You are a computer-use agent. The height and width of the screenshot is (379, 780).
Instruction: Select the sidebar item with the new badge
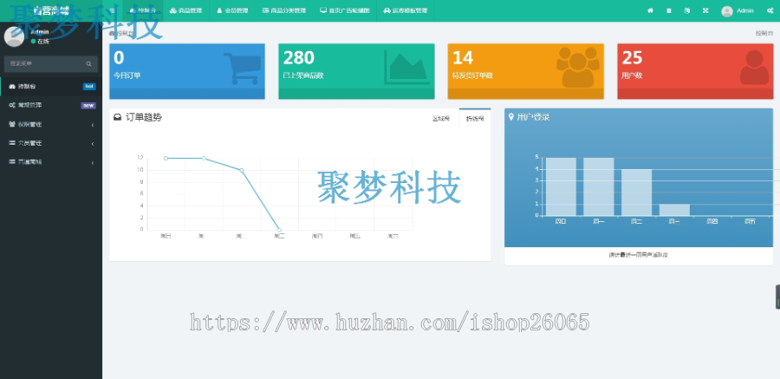51,105
